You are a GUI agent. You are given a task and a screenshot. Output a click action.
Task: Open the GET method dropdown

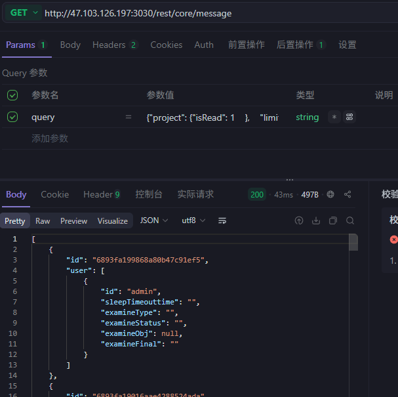click(24, 12)
